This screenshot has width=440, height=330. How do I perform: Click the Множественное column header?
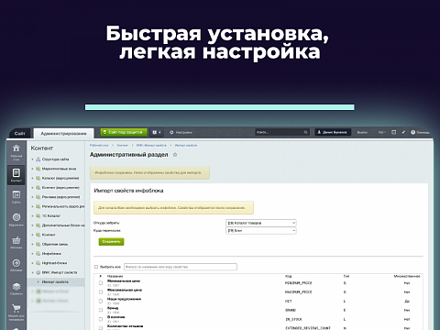click(x=407, y=276)
